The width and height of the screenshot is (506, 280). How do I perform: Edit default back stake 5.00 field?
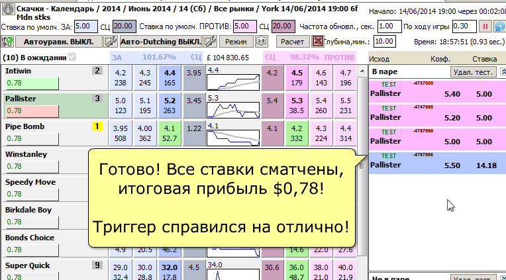click(86, 26)
